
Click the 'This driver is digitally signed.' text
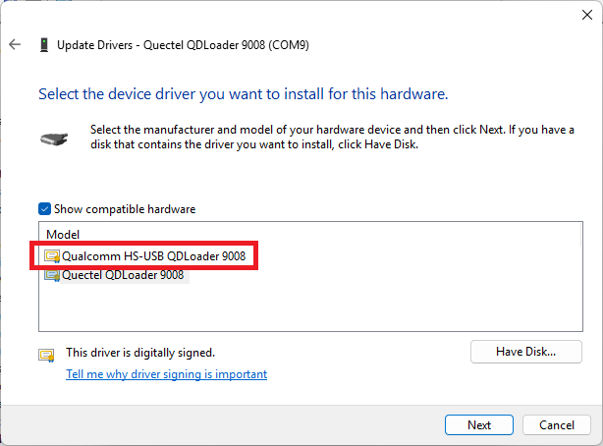[x=140, y=353]
